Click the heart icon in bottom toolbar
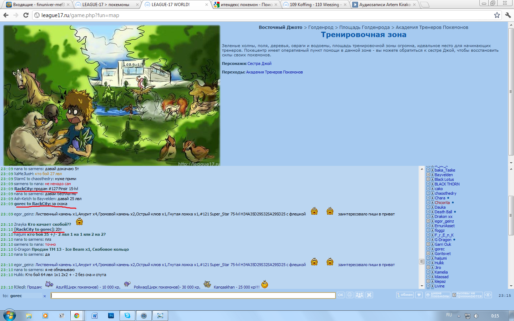Viewport: 514px width, 321px height. tap(419, 295)
